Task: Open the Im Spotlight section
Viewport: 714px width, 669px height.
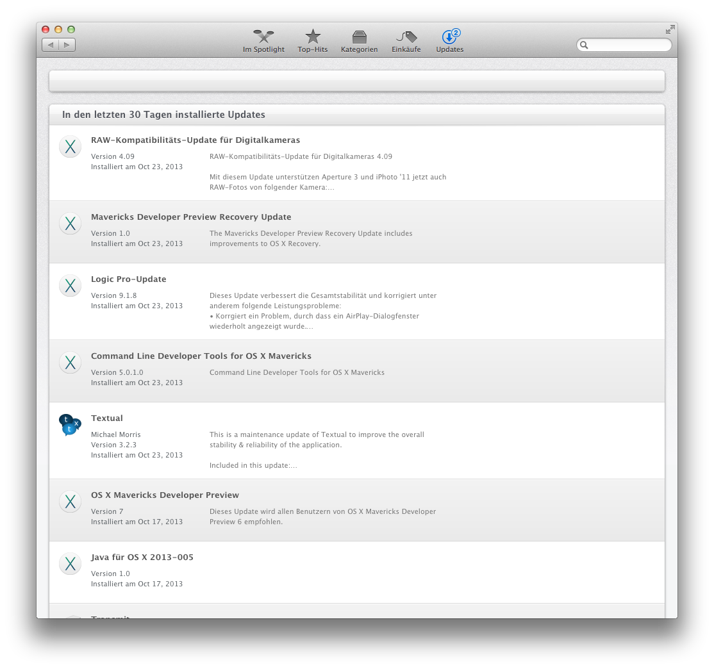Action: point(263,41)
